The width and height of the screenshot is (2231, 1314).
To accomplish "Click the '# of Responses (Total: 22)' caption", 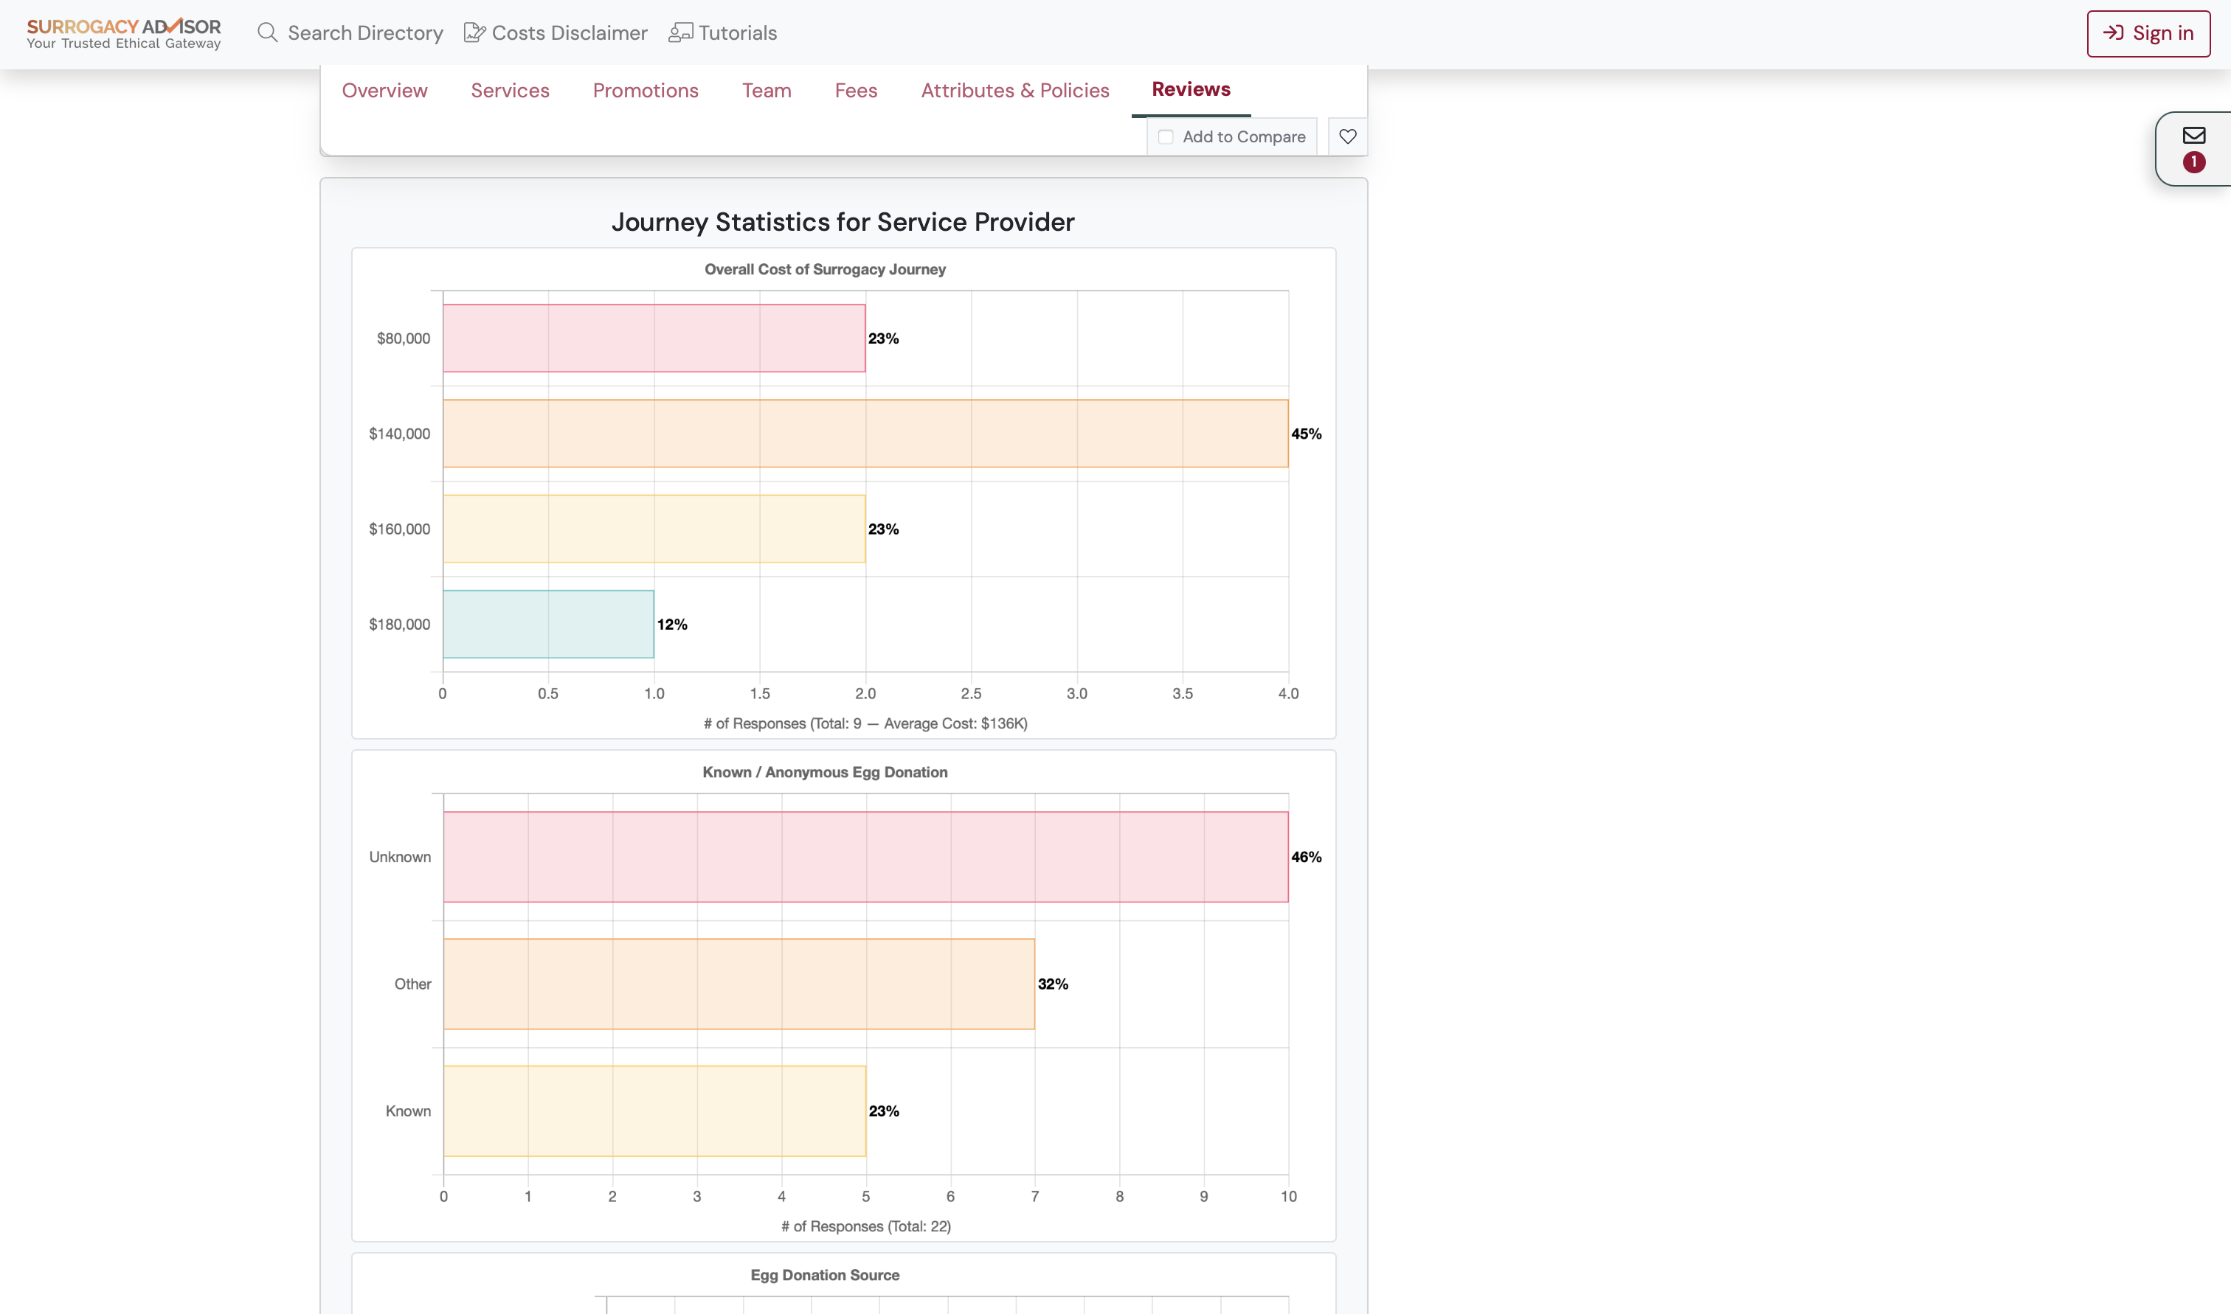I will pos(865,1226).
